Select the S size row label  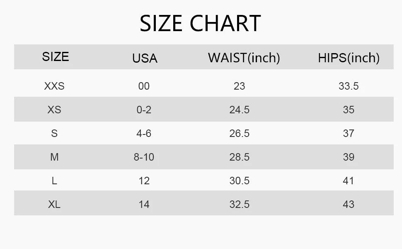coord(54,133)
